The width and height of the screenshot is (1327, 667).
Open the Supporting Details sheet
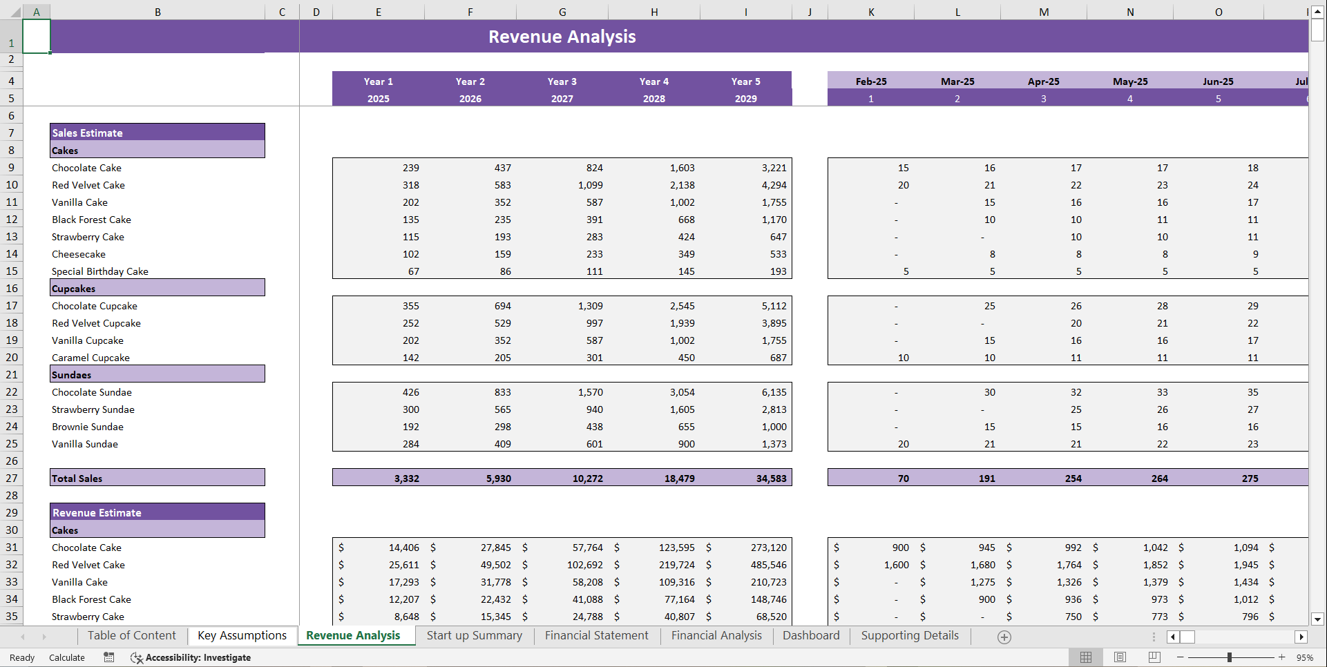pos(909,635)
